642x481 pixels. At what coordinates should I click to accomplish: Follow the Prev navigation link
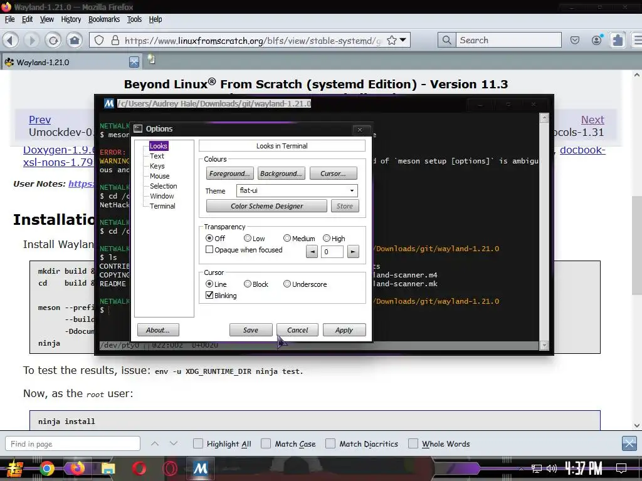pos(39,120)
